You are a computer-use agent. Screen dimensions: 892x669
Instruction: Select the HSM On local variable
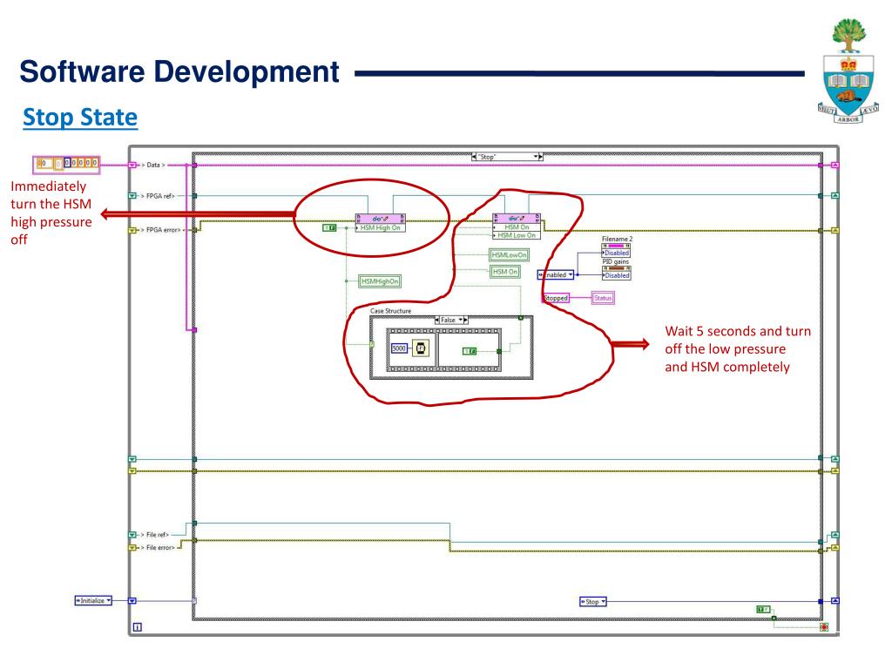[505, 272]
